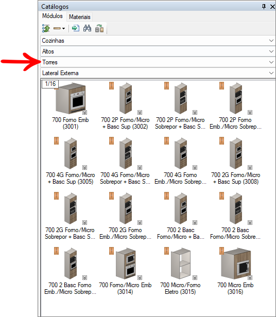Viewport: 276px width, 317px height.
Task: Click the green arrow insert module icon
Action: pos(76,28)
